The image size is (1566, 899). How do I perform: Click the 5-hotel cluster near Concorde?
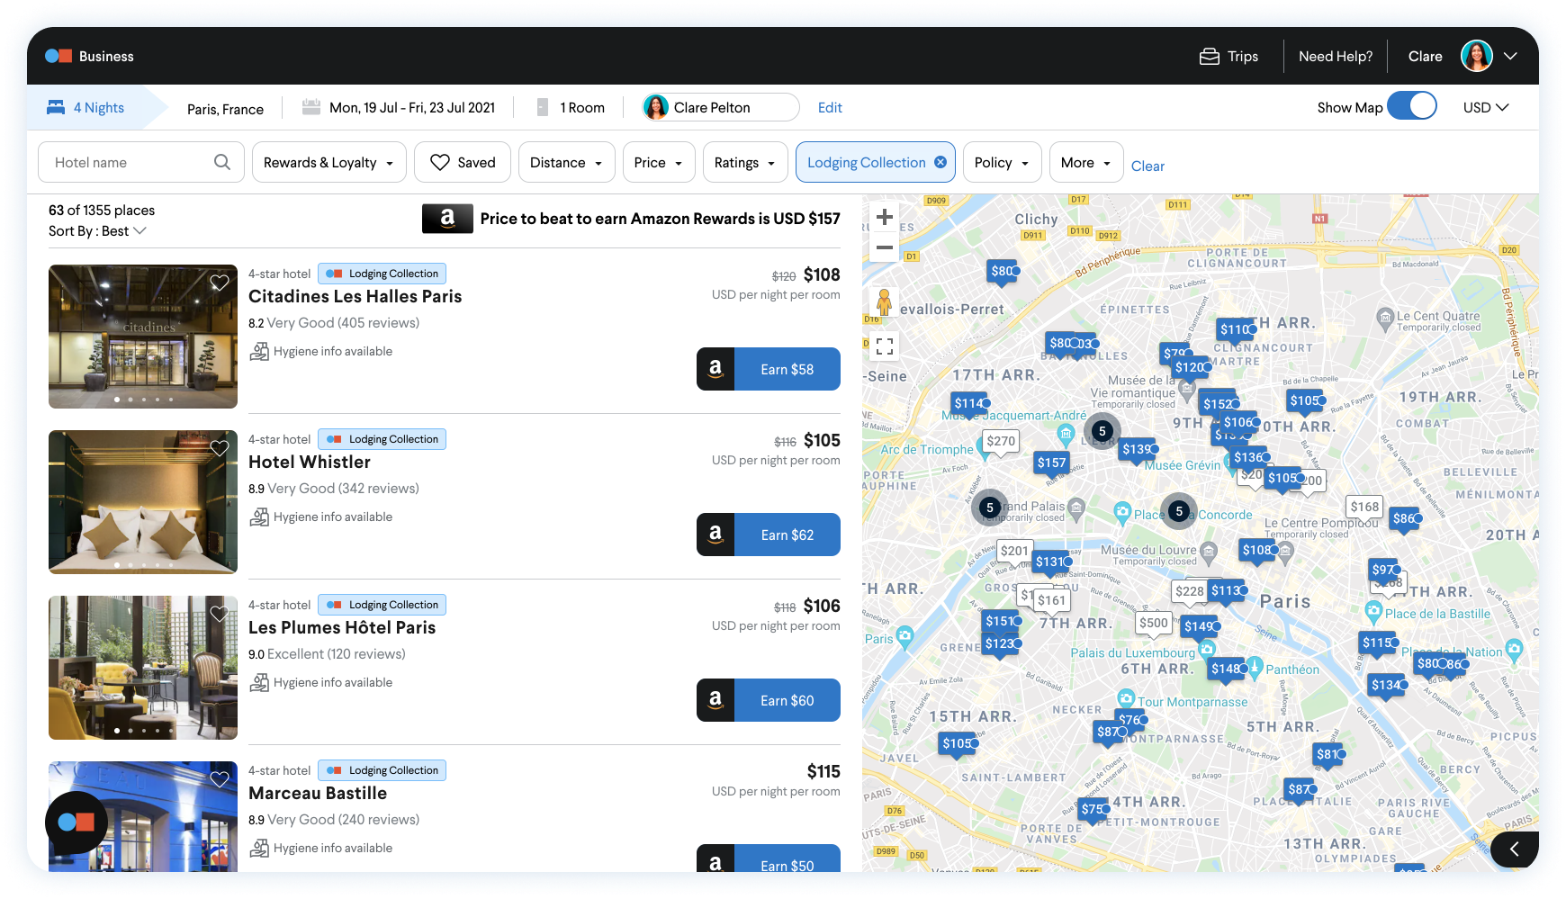(x=1179, y=511)
